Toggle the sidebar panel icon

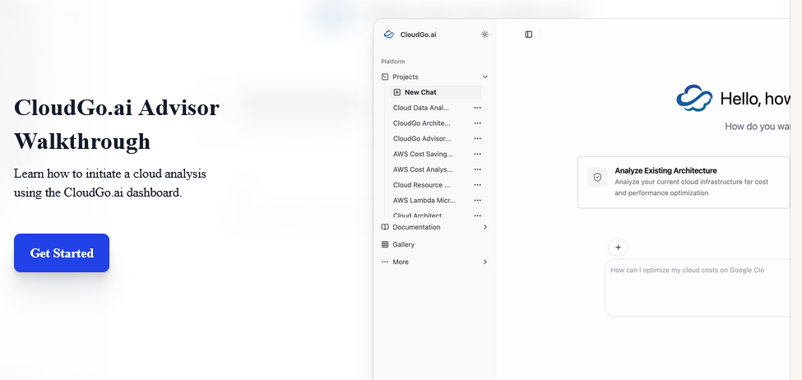point(529,35)
